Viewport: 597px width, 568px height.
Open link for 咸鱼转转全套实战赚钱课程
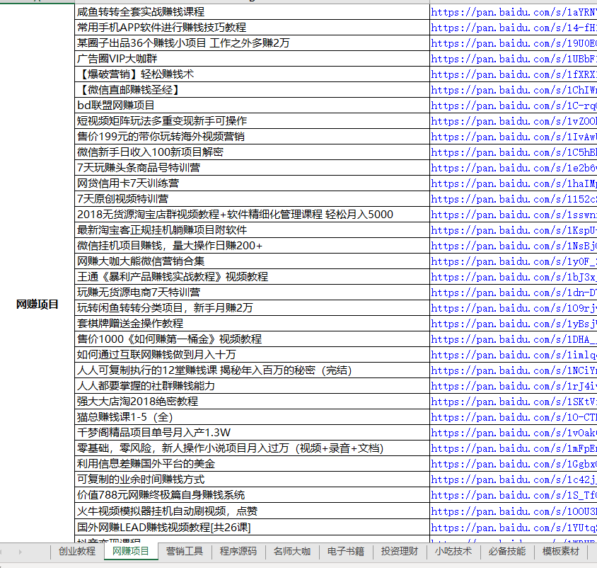click(x=509, y=12)
